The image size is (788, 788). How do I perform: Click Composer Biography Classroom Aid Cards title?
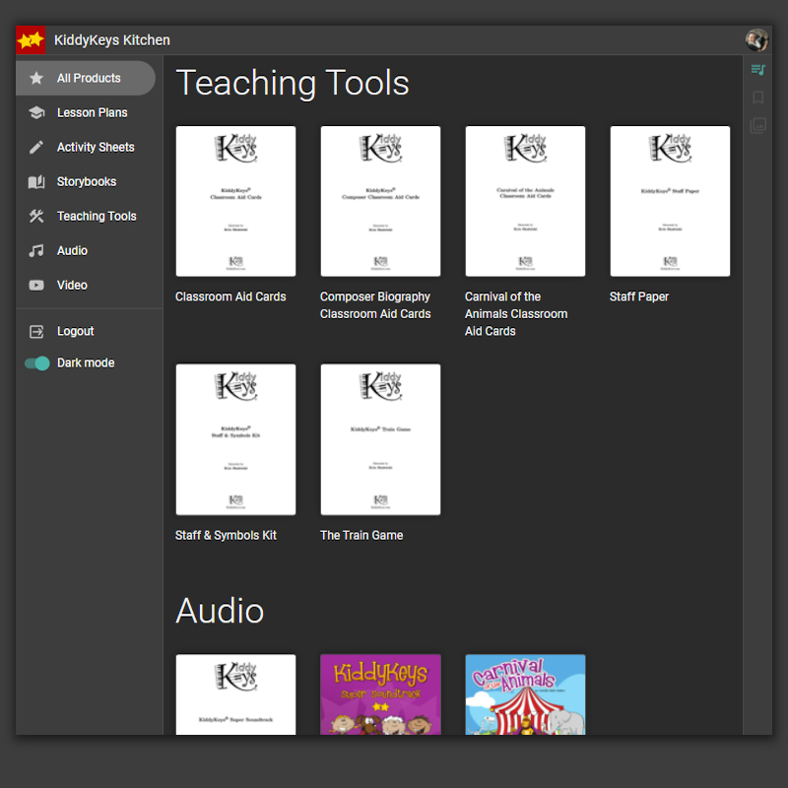pos(375,305)
